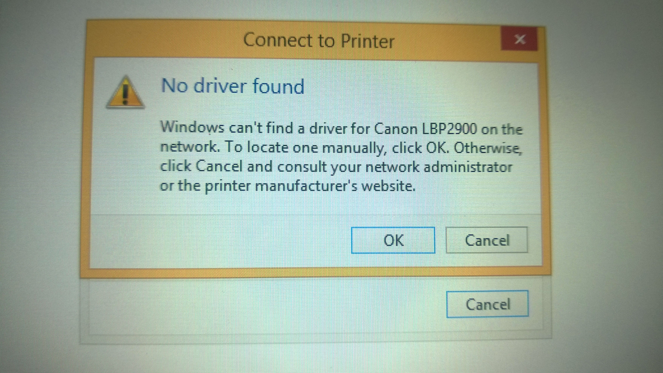Viewport: 663px width, 373px height.
Task: Click the Canon LBP2900 printer name text
Action: point(425,129)
